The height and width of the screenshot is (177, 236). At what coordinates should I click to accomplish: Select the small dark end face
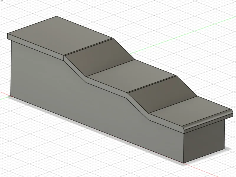(x=204, y=141)
